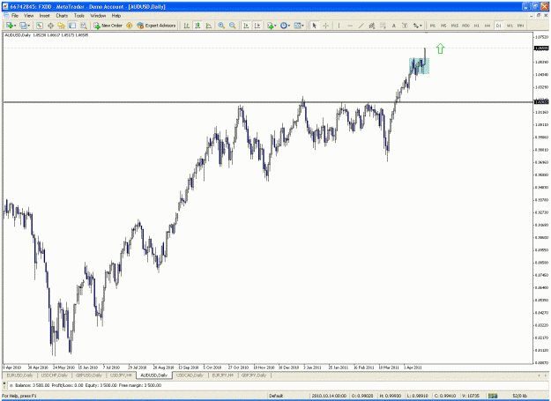
Task: Switch to the USDJPY,H4 chart tab
Action: pyautogui.click(x=121, y=375)
